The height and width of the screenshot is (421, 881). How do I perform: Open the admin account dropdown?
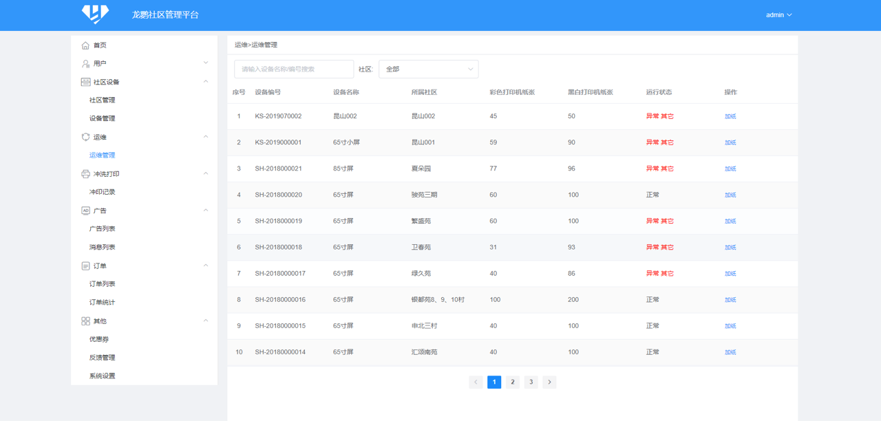point(778,15)
